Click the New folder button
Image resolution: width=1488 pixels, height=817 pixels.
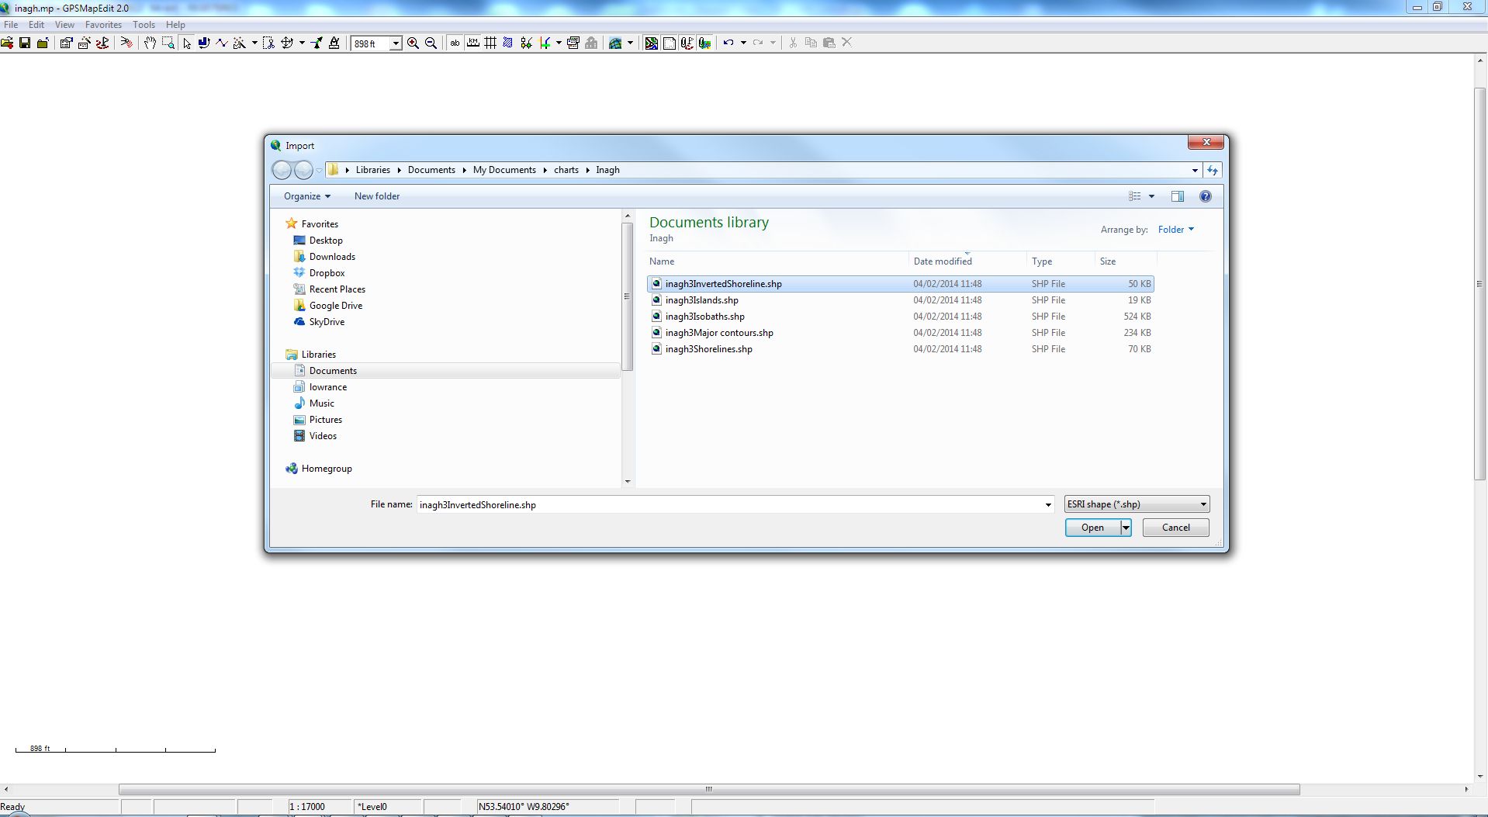377,196
